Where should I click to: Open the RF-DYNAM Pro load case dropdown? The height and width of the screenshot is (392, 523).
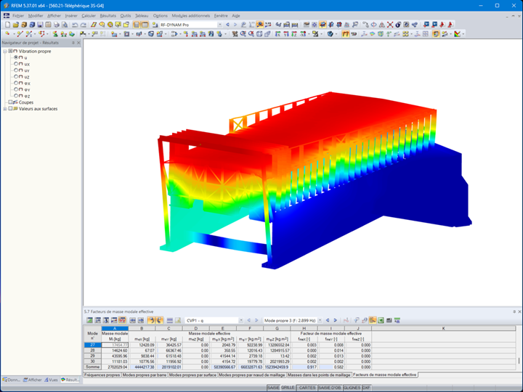point(220,25)
